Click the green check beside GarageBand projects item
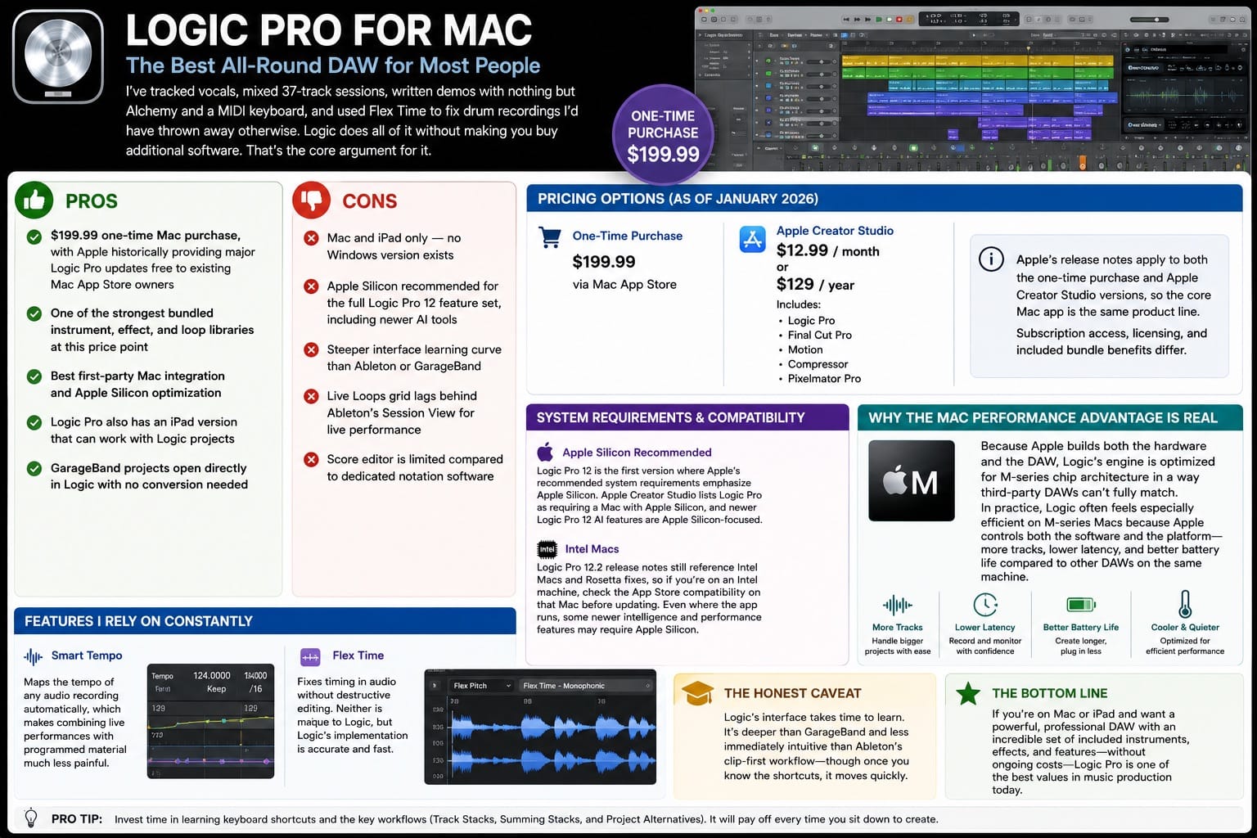The image size is (1257, 838). coord(34,469)
